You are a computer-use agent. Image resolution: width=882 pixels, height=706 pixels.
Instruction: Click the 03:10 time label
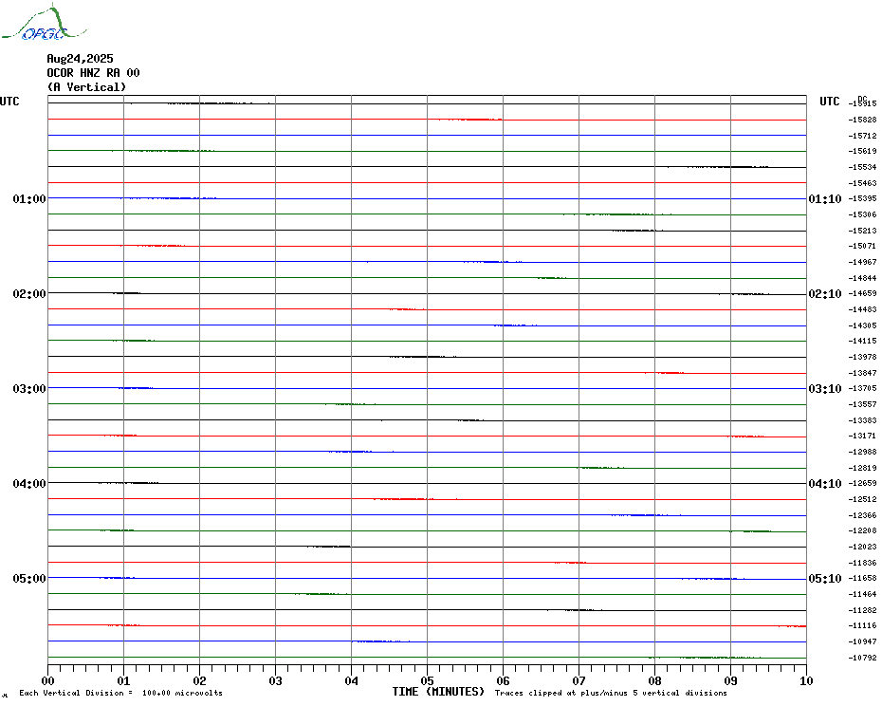point(825,388)
